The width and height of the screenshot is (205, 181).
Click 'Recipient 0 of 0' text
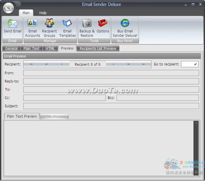[87, 64]
